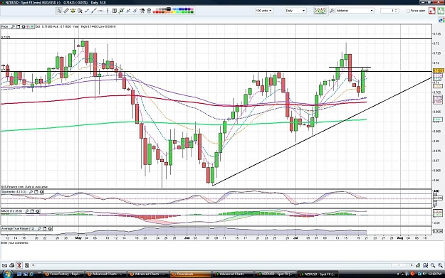Screen dimensions: 445x278
Task: Click the text box annotation tool
Action: pos(115,11)
